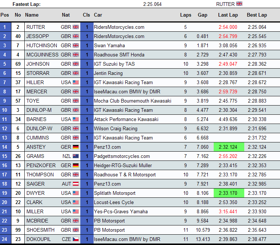Click the German flag in the PENZKOFER row
The height and width of the screenshot is (245, 280).
click(x=76, y=165)
